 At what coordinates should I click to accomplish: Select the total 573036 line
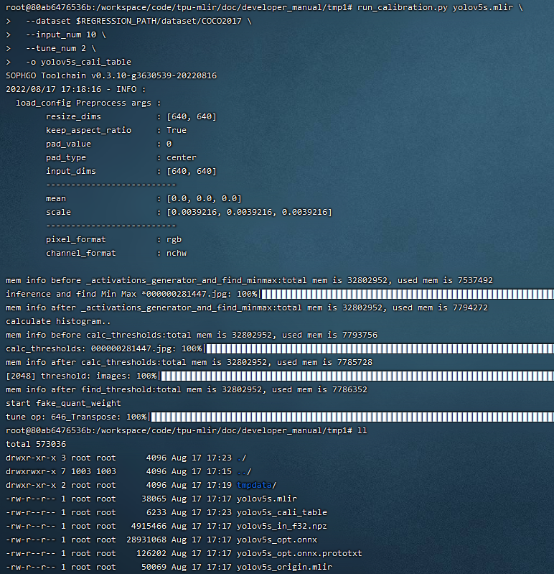coord(35,444)
